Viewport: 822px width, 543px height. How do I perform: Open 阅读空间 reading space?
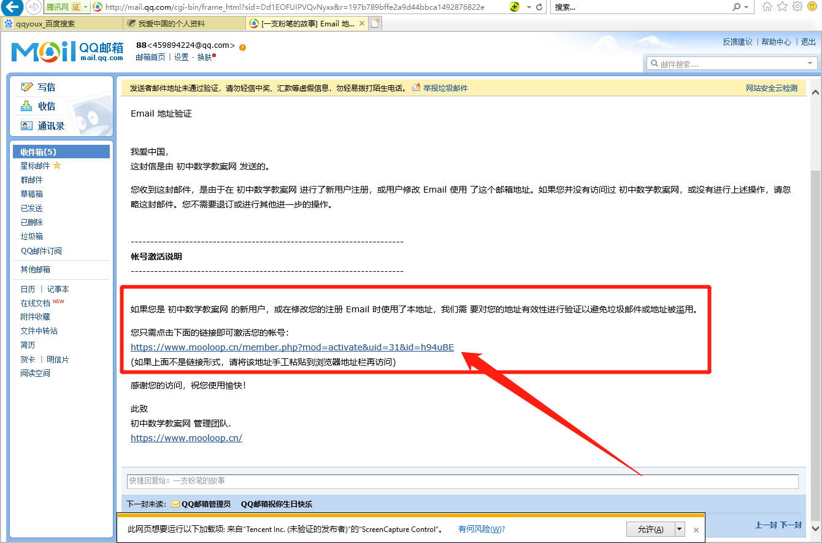36,373
